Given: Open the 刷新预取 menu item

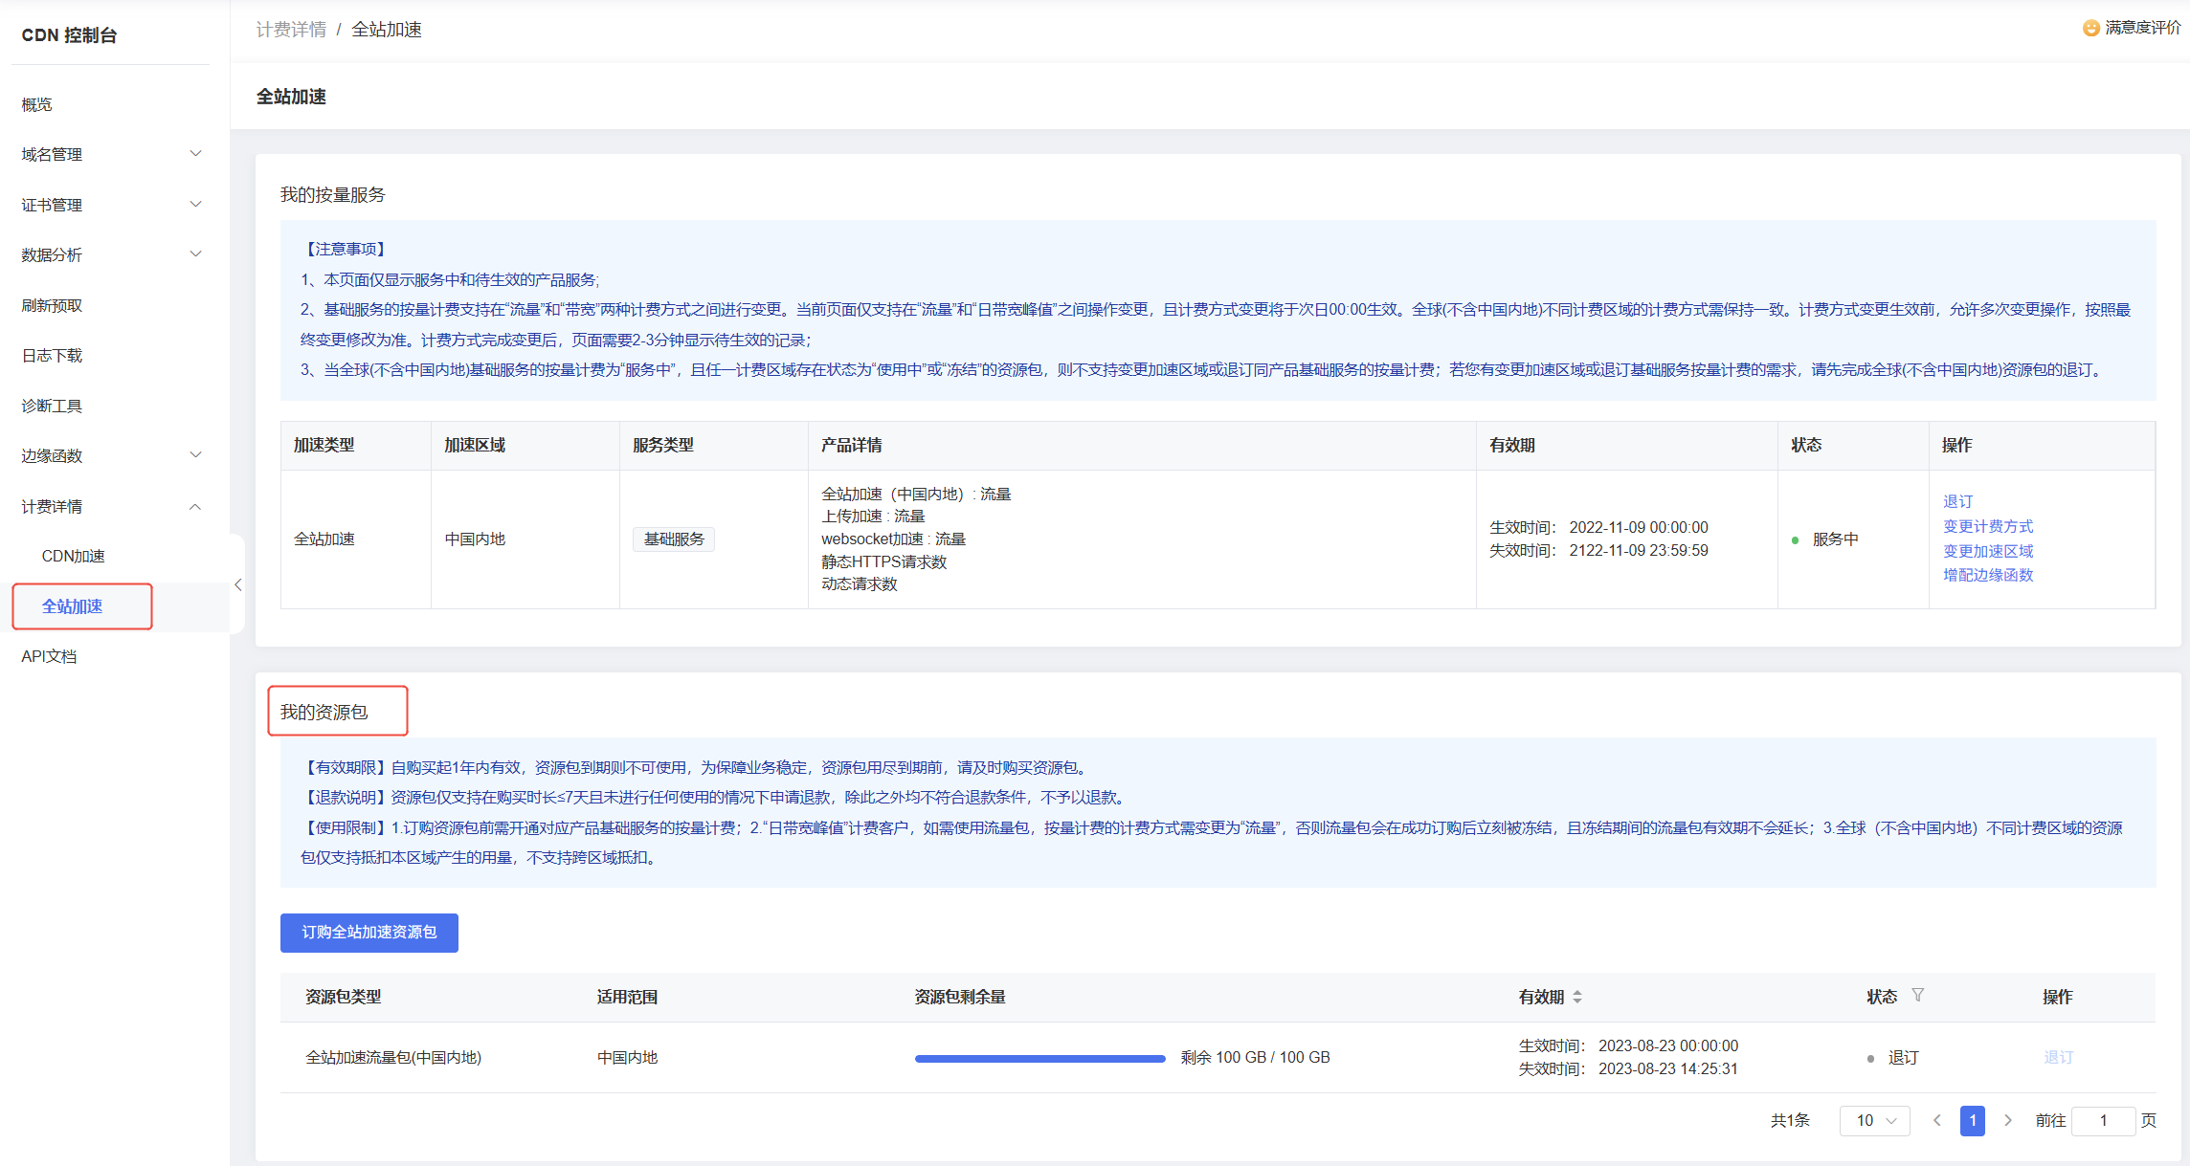Looking at the screenshot, I should point(53,305).
